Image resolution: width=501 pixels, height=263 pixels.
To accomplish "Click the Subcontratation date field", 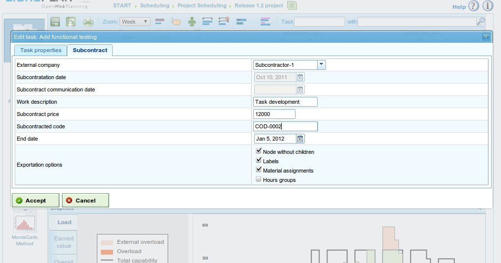I will click(x=275, y=77).
